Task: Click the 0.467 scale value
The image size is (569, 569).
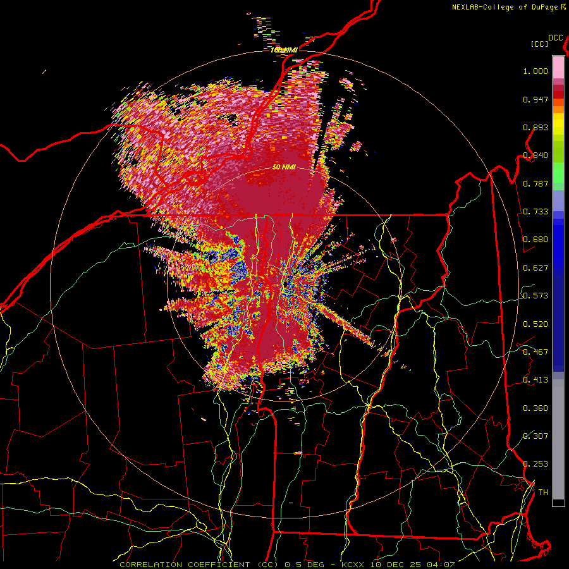Action: pos(535,352)
